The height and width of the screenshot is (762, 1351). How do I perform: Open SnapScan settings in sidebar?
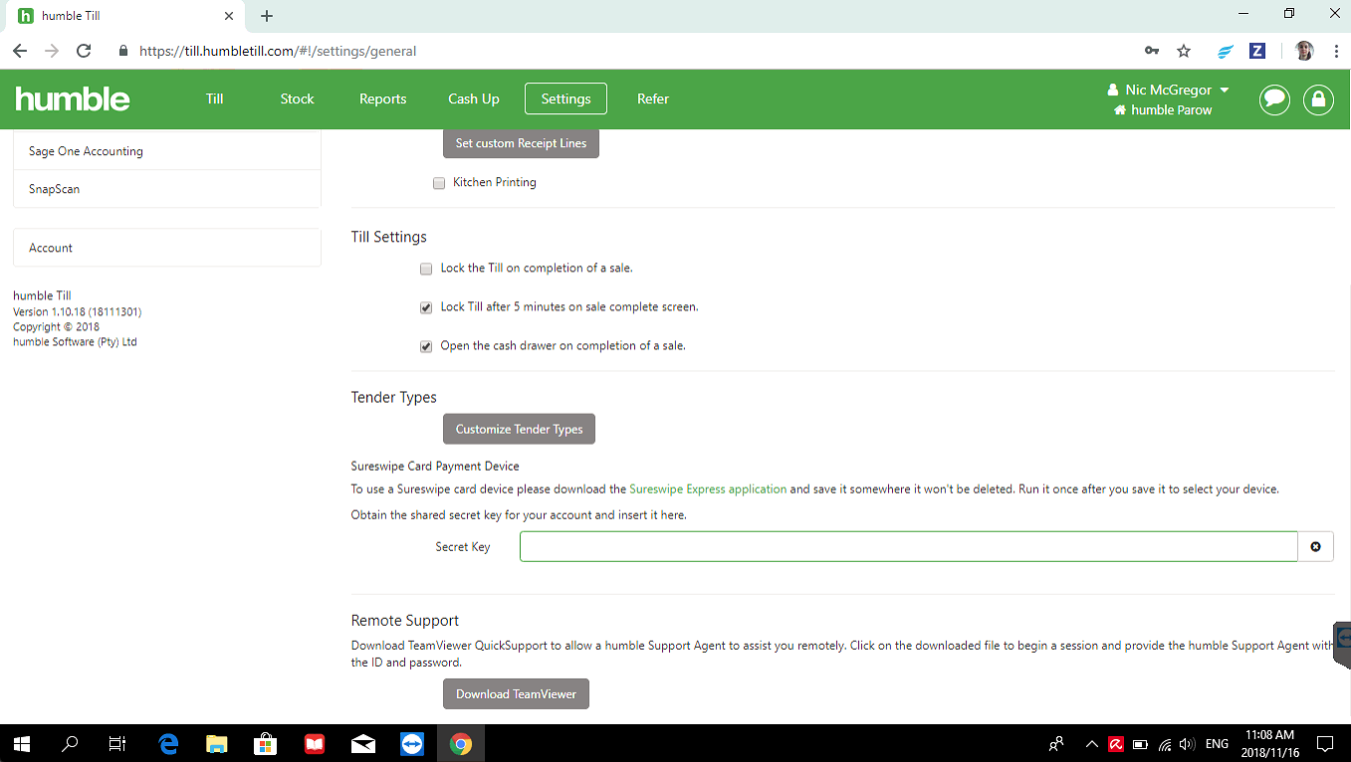coord(167,189)
